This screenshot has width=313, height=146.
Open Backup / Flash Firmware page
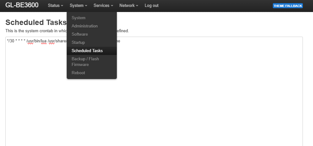click(x=85, y=62)
